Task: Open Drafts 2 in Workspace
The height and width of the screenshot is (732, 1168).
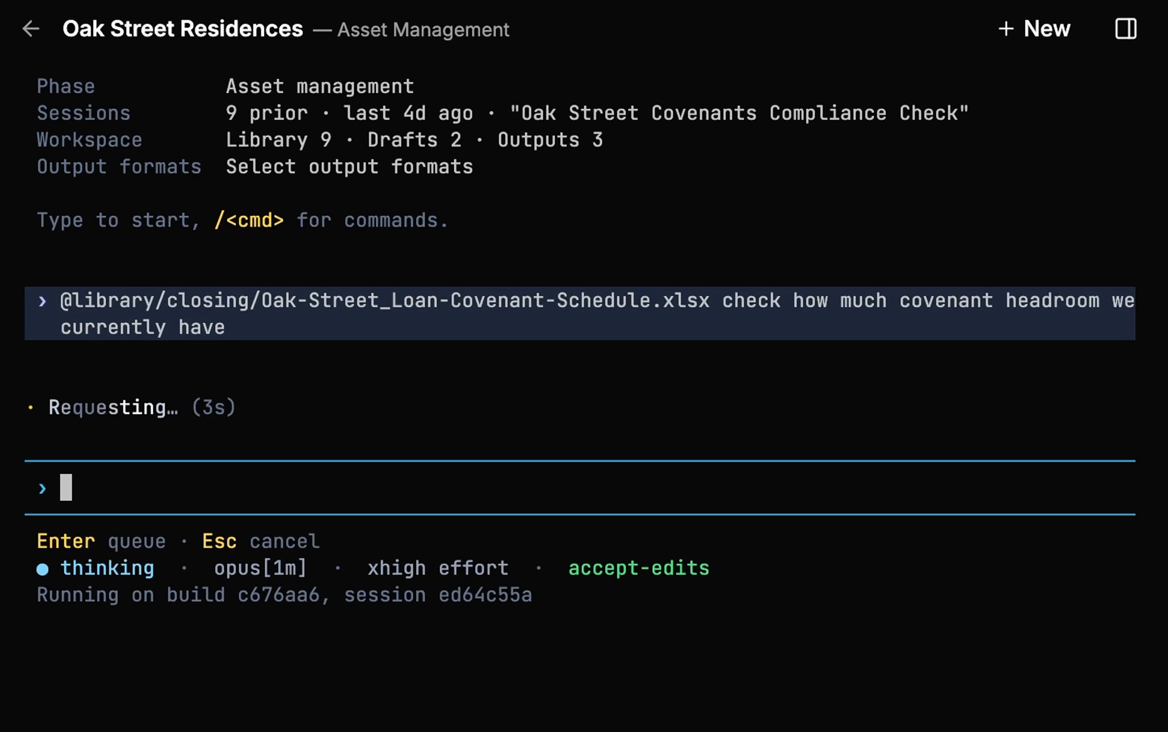Action: click(x=414, y=140)
